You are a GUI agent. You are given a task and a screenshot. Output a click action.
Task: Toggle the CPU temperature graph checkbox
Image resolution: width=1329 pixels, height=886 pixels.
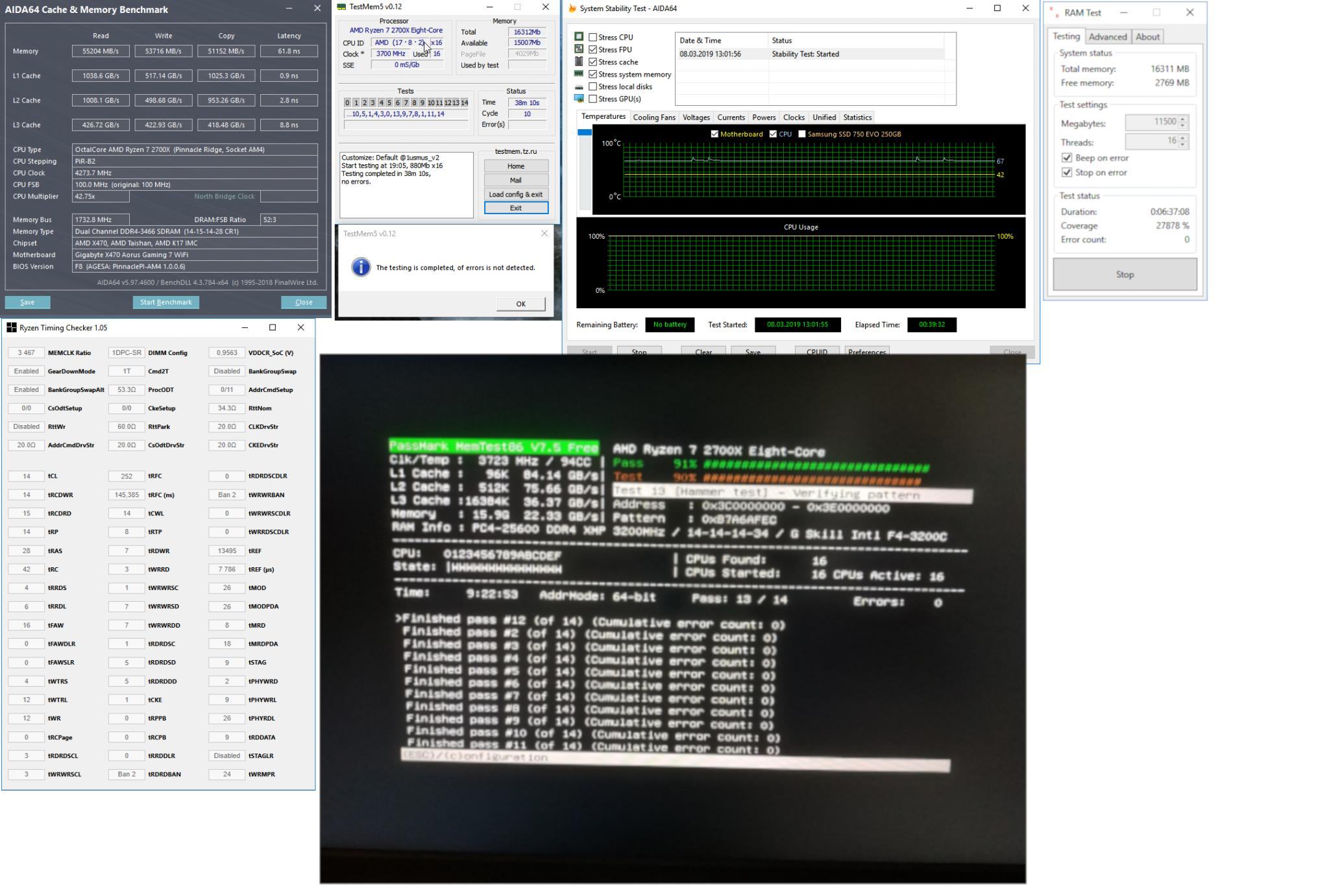[x=773, y=134]
